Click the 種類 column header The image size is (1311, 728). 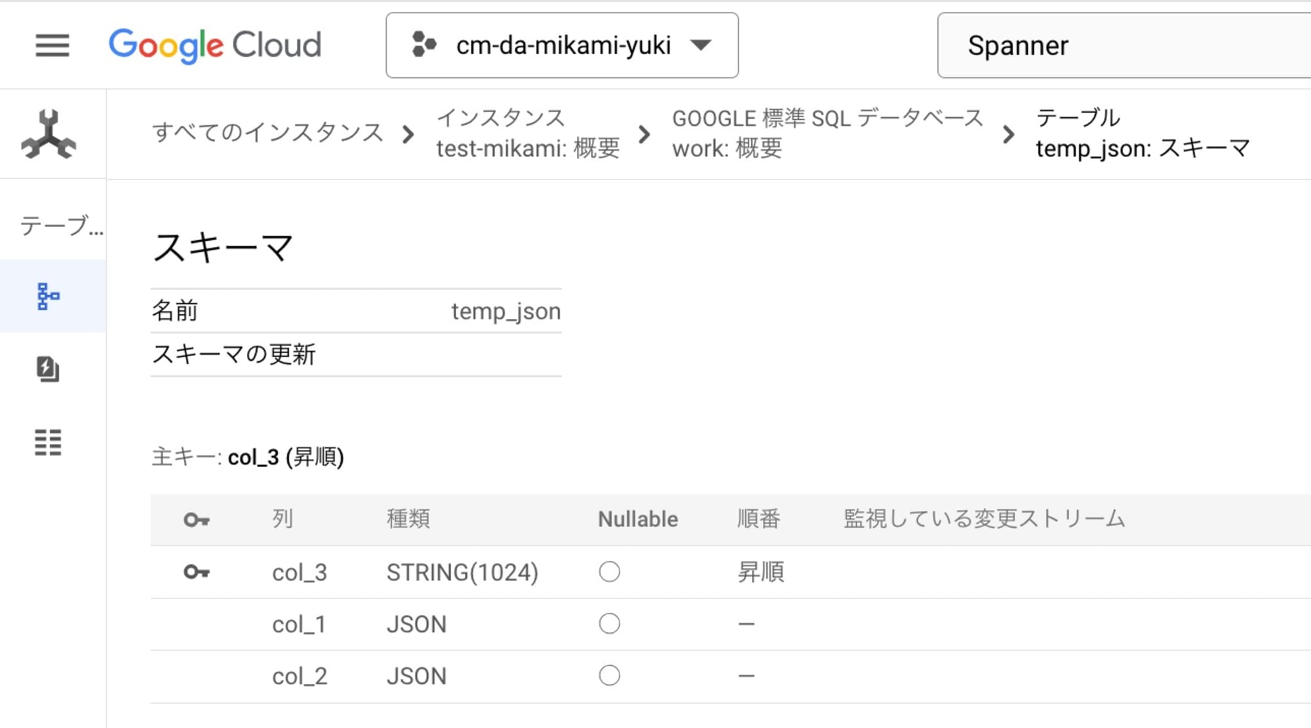pos(408,519)
